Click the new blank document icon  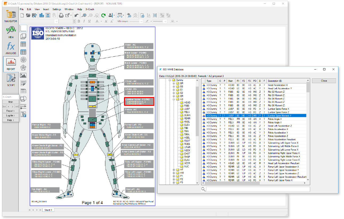(x=22, y=15)
